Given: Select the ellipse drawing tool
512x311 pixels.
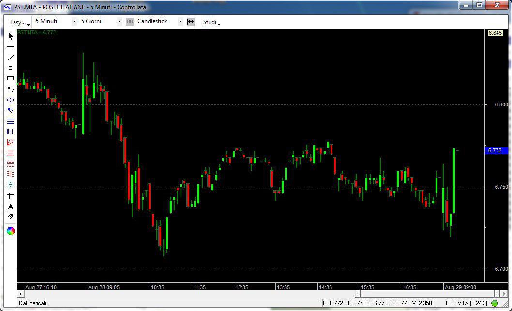Looking at the screenshot, I should [11, 68].
